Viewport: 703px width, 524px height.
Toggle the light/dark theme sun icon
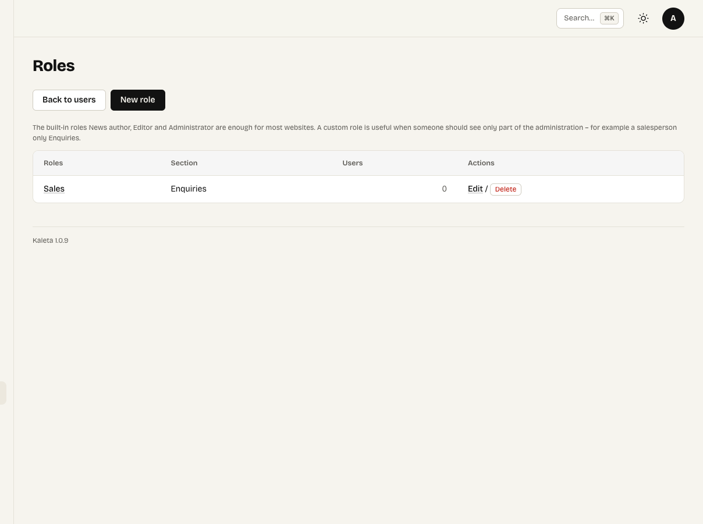pos(643,19)
